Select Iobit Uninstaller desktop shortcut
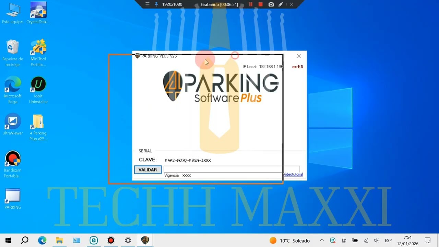Screen dimensions: 439x247 click(38, 90)
